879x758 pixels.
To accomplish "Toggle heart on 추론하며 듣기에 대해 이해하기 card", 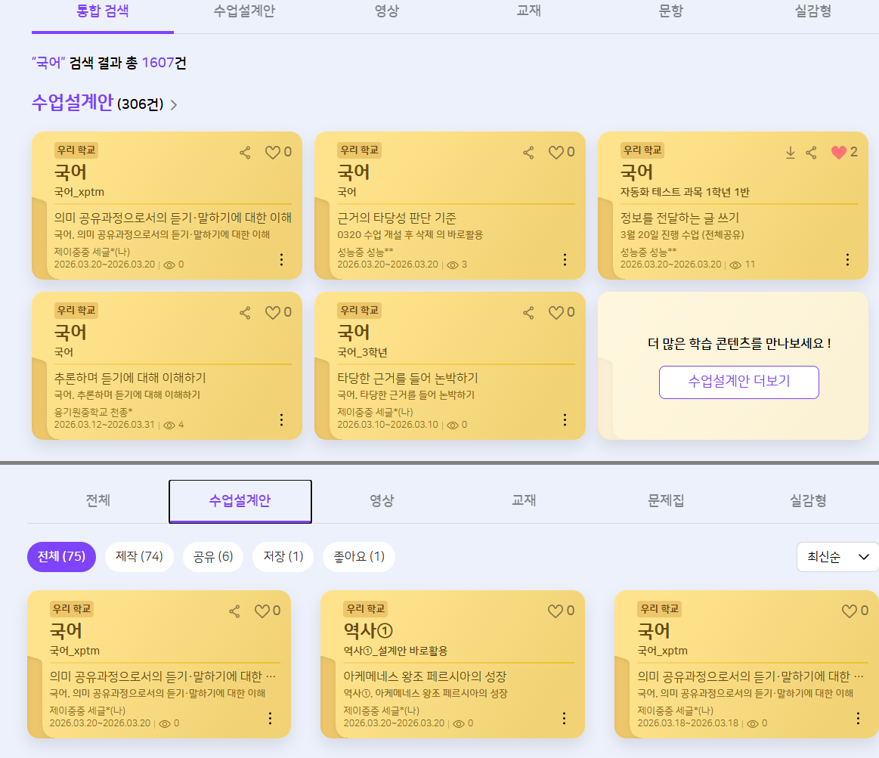I will click(x=273, y=313).
